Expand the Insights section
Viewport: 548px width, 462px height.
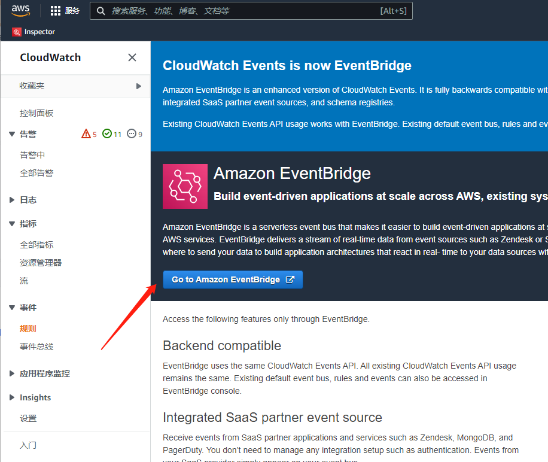pyautogui.click(x=12, y=397)
